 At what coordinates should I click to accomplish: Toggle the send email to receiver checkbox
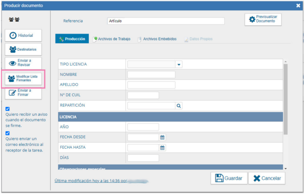pyautogui.click(x=8, y=133)
